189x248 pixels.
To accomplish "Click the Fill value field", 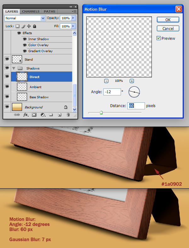I will pyautogui.click(x=66, y=26).
